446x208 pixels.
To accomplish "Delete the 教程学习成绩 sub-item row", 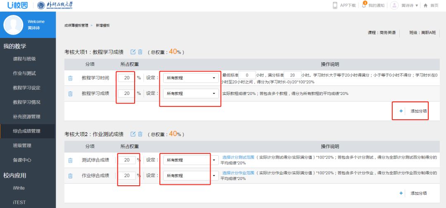I will 70,94.
